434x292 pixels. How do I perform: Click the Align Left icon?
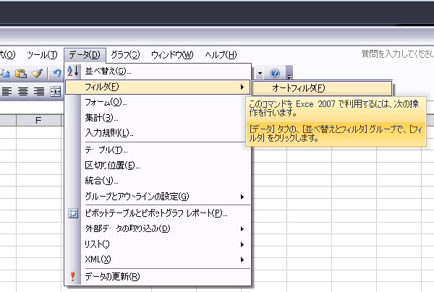point(7,91)
